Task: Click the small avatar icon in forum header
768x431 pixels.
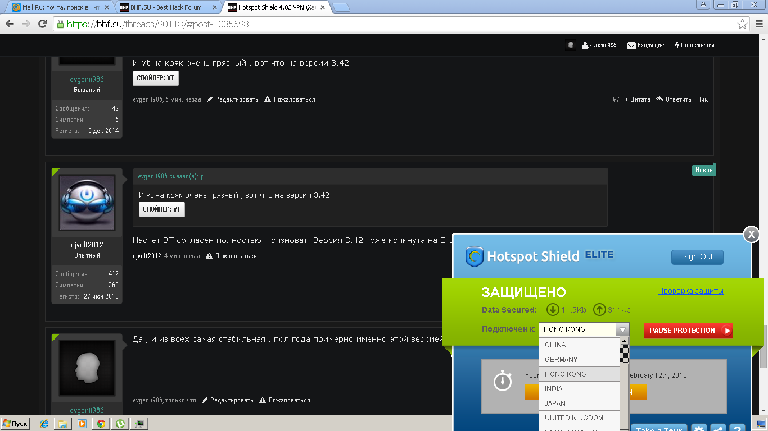Action: click(571, 45)
